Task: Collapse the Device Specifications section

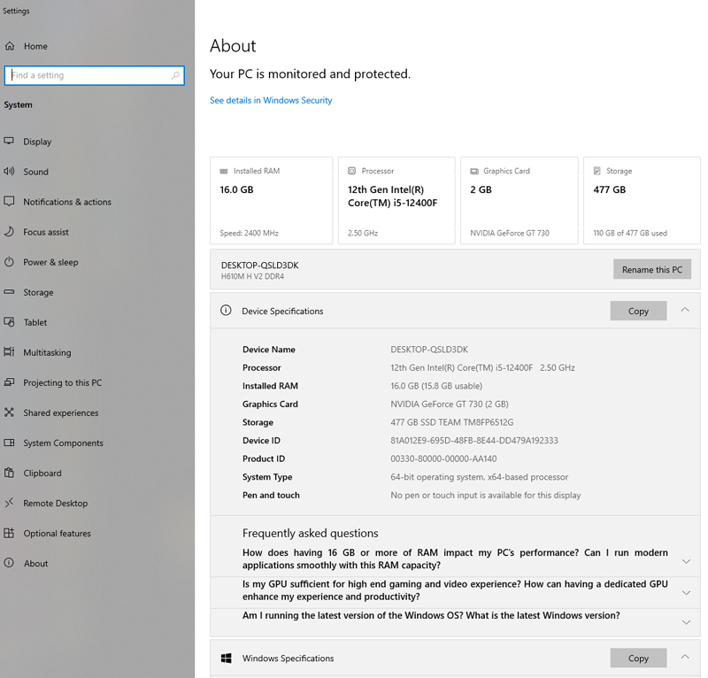Action: pyautogui.click(x=685, y=310)
